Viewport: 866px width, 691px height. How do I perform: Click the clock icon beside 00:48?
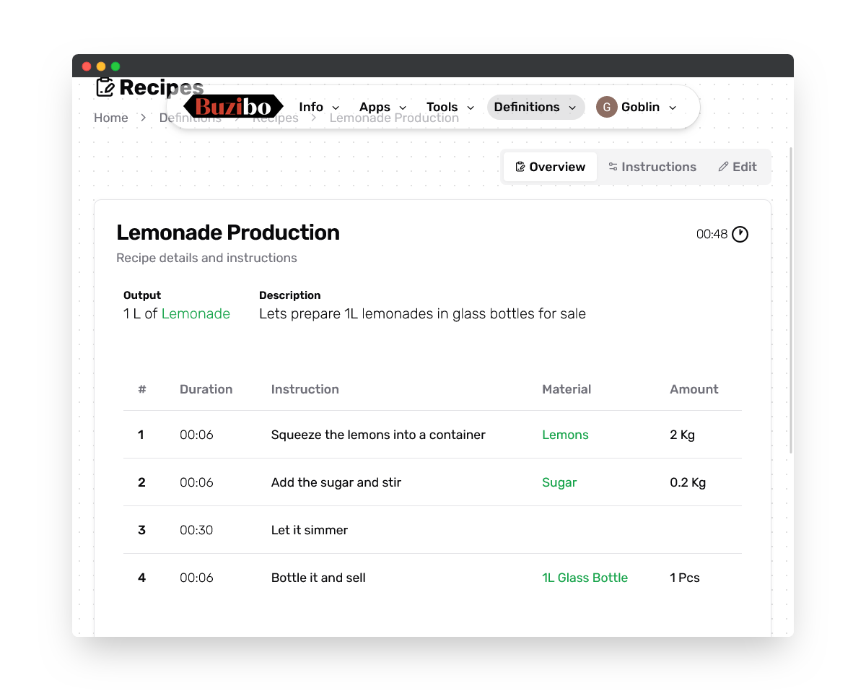[x=740, y=234]
